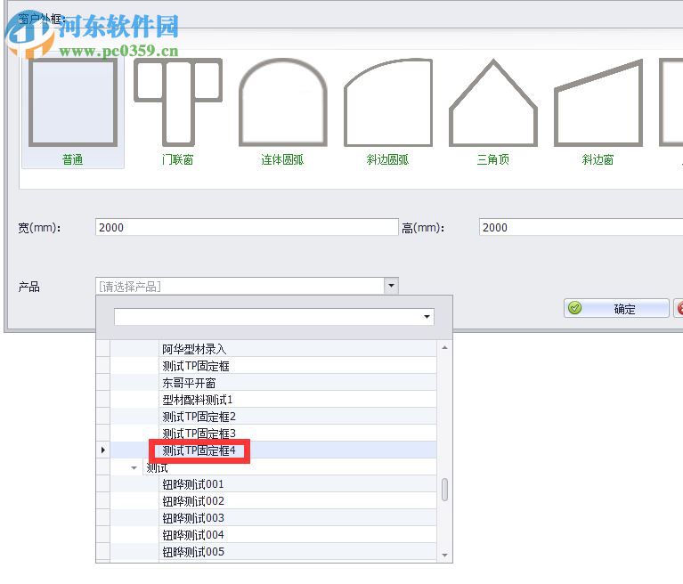
Task: Click the row indicator arrow beside 测试TP固定框4
Action: (102, 450)
